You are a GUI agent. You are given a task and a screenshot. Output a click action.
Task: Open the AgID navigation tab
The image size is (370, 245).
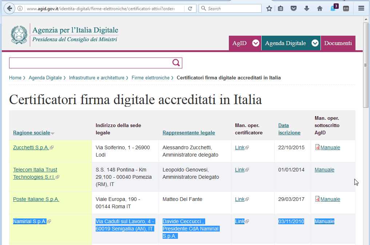pos(245,43)
